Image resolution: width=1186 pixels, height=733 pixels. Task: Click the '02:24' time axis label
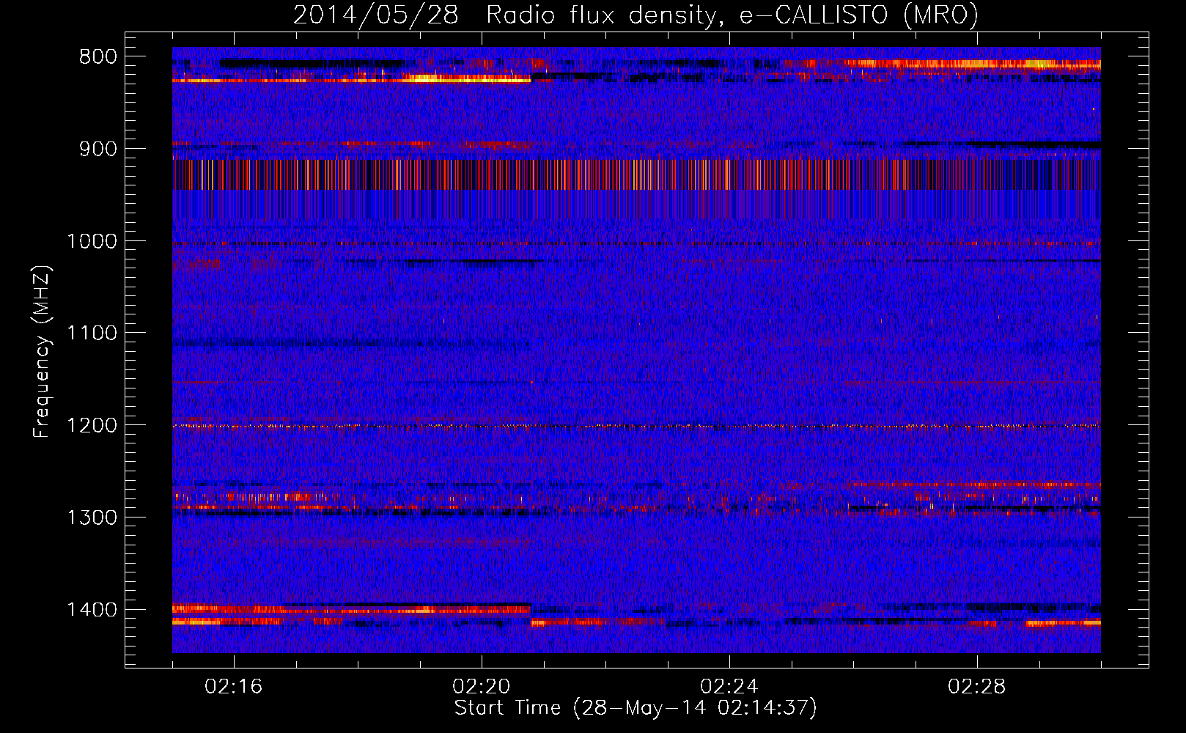729,687
